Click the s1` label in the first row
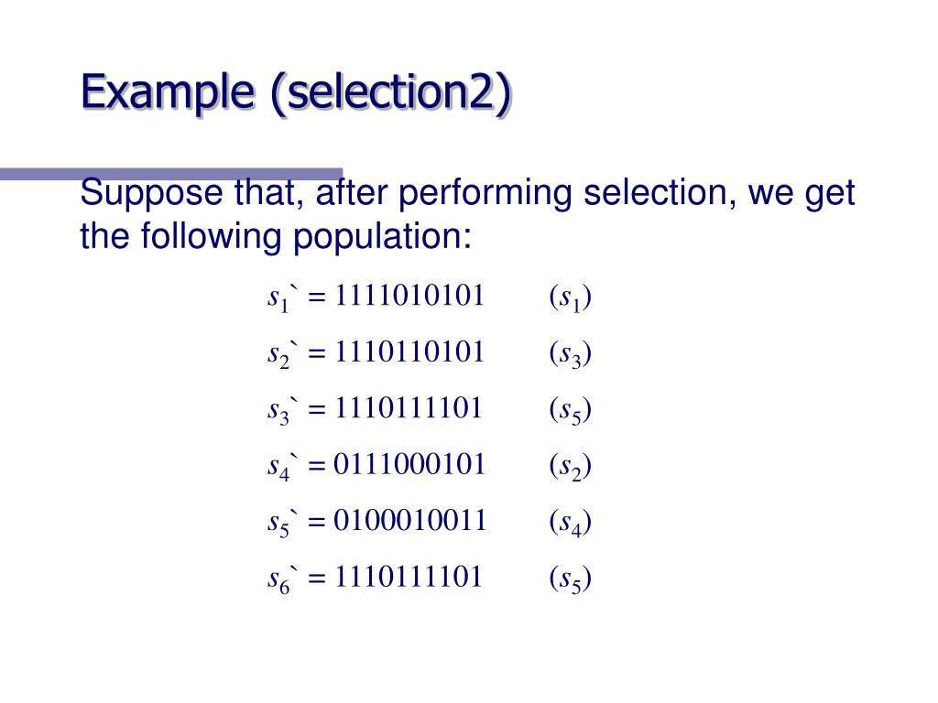Screen dimensions: 938x703 pos(282,297)
